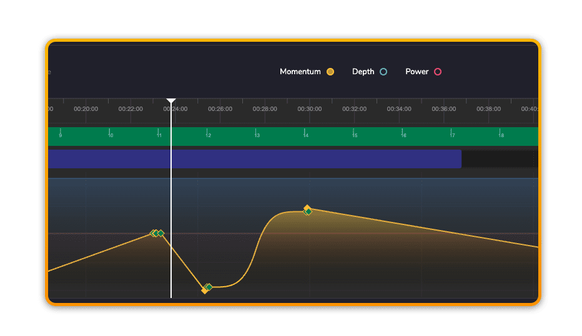Viewport: 582px width, 336px height.
Task: Enable the Depth curve radio button
Action: [383, 72]
